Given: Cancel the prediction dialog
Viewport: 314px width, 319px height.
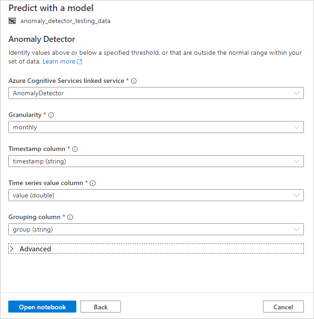Looking at the screenshot, I should 283,307.
